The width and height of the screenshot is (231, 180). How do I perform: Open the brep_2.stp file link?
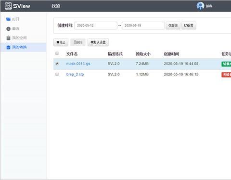tap(75, 75)
